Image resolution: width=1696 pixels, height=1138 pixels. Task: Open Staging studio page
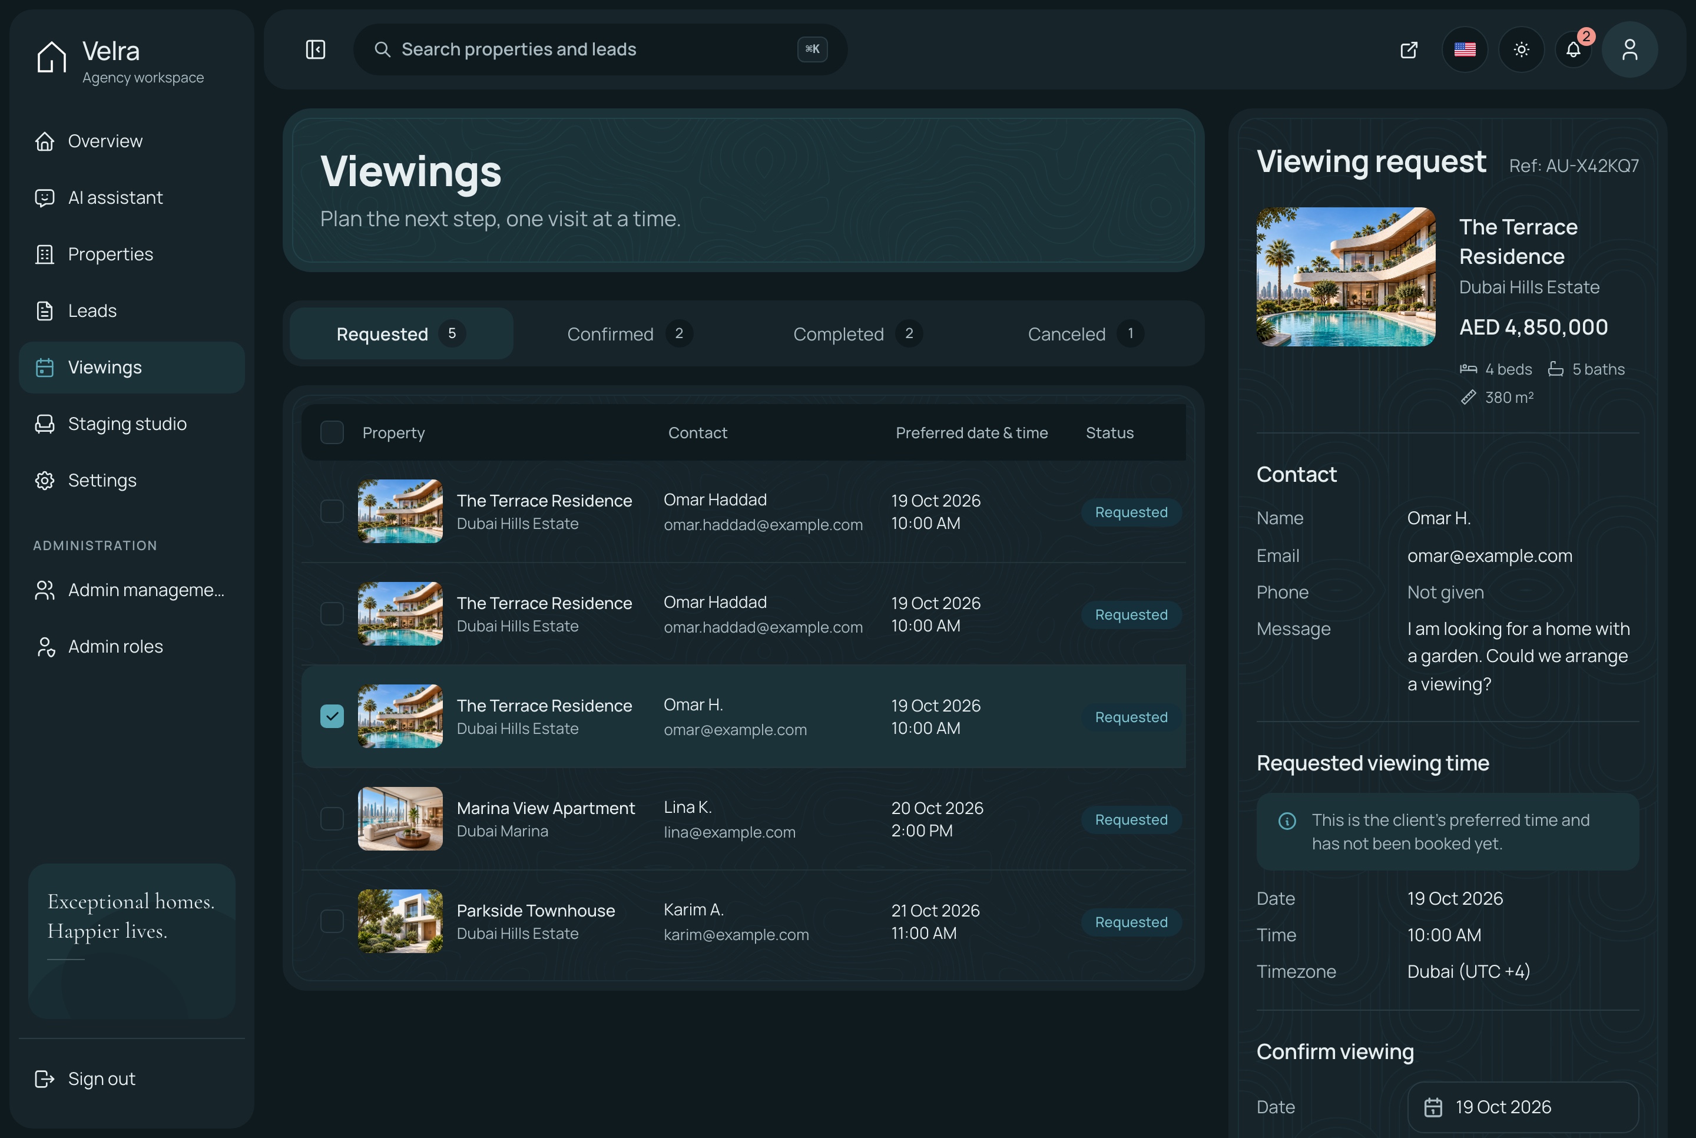tap(131, 424)
